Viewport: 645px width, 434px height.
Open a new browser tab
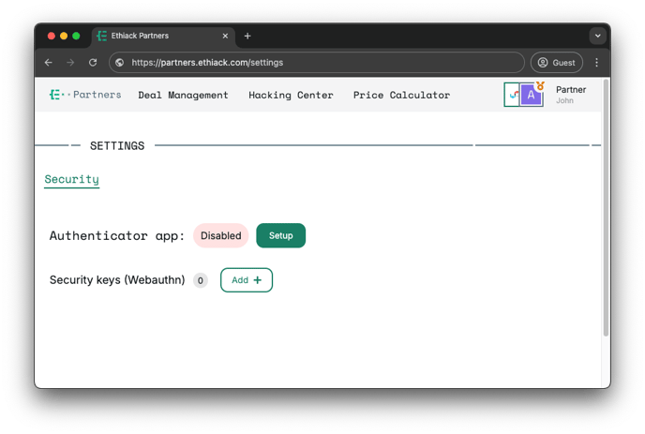(247, 37)
